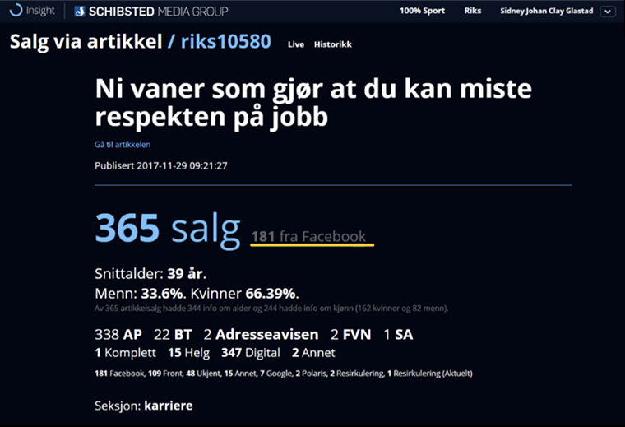Open the user account dropdown arrow
Screen dimensions: 625x427
tap(608, 12)
